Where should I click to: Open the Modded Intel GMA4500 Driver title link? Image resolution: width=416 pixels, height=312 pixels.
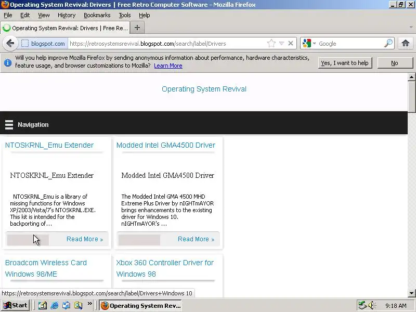point(166,145)
